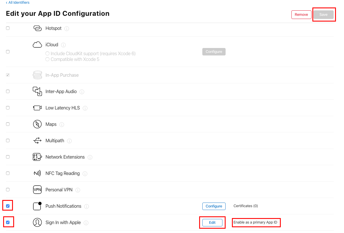Image resolution: width=344 pixels, height=233 pixels.
Task: Uncheck the Push Notifications checkbox
Action: [x=8, y=206]
